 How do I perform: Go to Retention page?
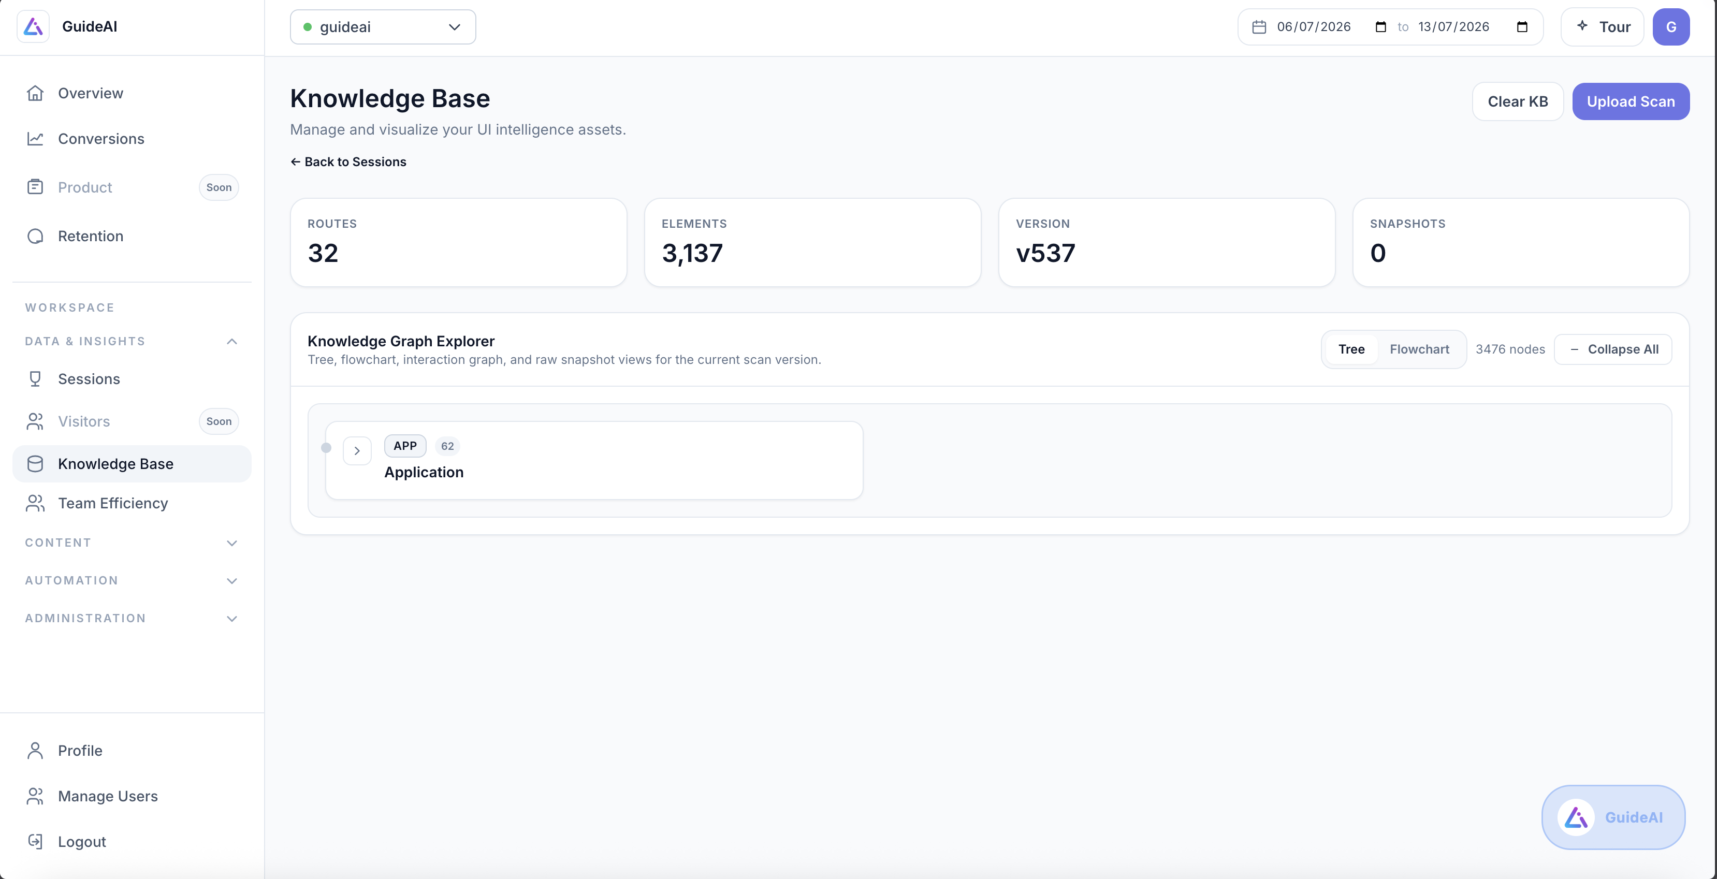[x=132, y=236]
